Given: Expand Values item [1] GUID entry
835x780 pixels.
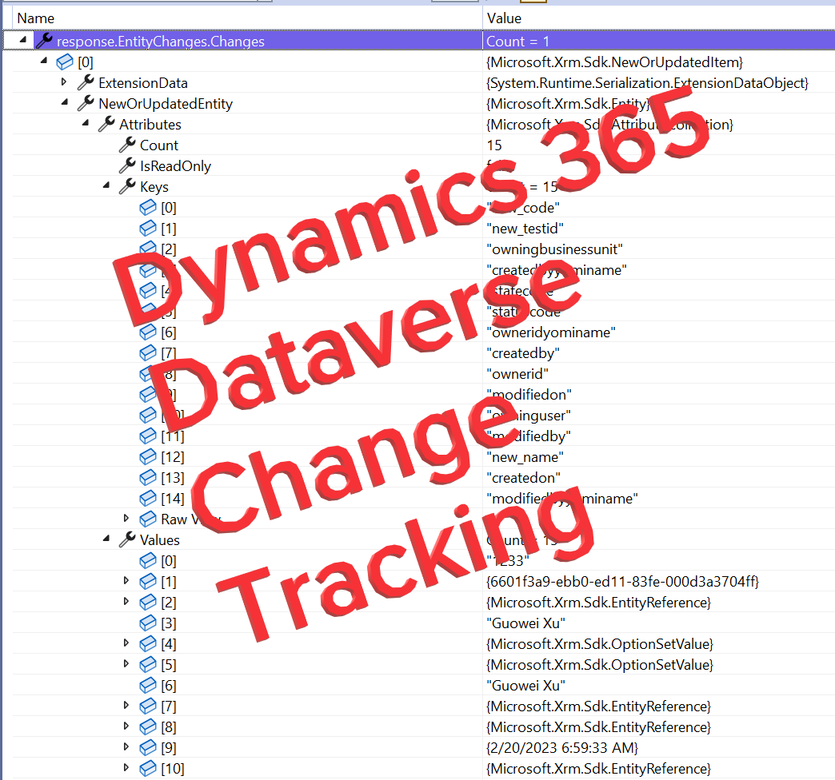Looking at the screenshot, I should (126, 580).
